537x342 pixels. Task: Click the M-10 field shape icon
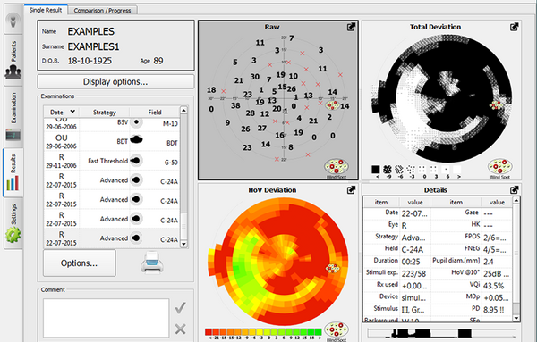tap(136, 121)
